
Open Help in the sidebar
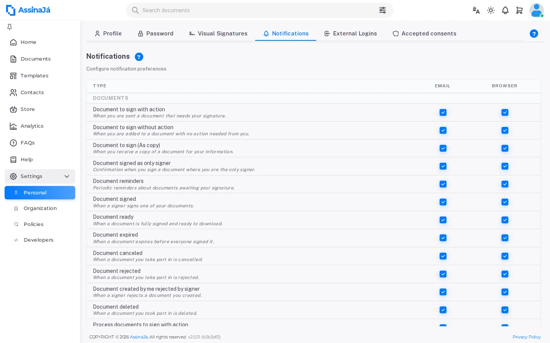tap(40, 160)
